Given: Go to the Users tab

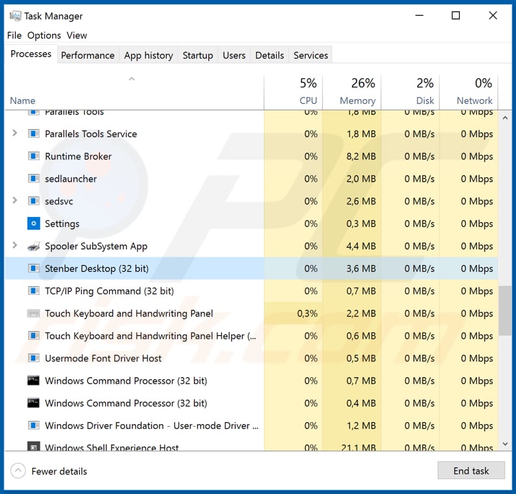Looking at the screenshot, I should click(x=234, y=56).
